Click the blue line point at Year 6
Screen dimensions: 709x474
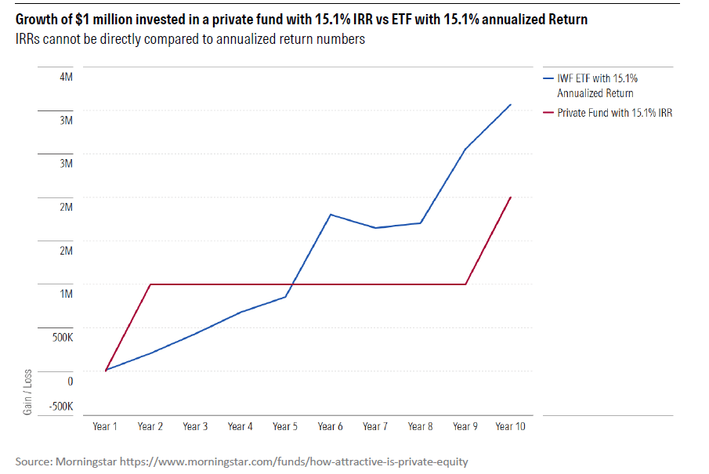[x=331, y=214]
